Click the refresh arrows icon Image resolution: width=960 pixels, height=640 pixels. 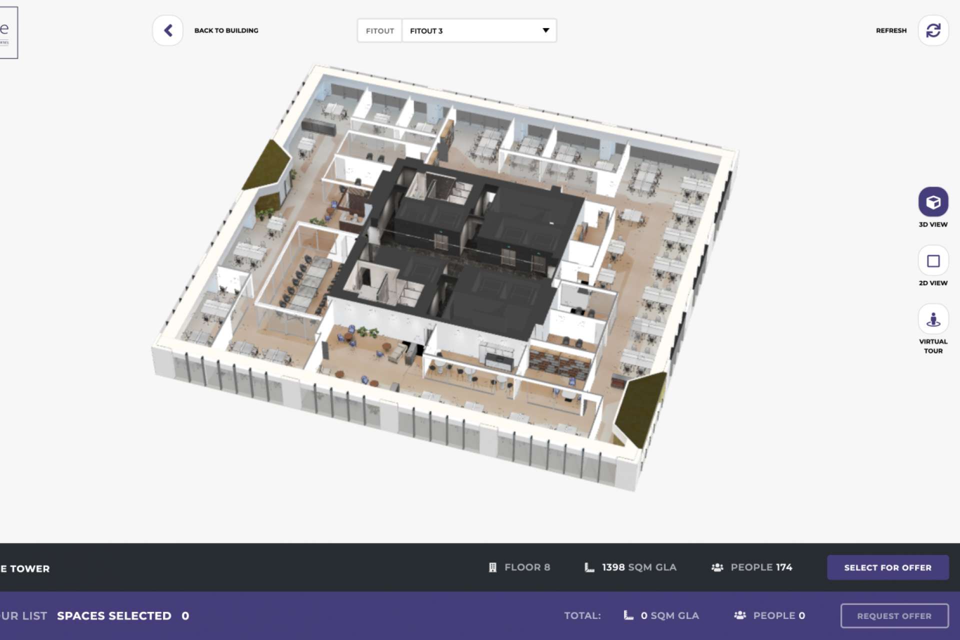tap(933, 30)
